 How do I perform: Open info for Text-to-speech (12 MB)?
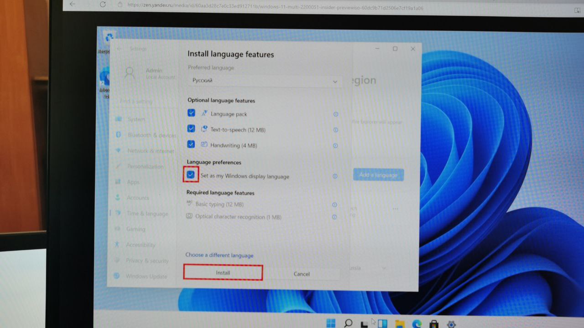[x=336, y=130]
